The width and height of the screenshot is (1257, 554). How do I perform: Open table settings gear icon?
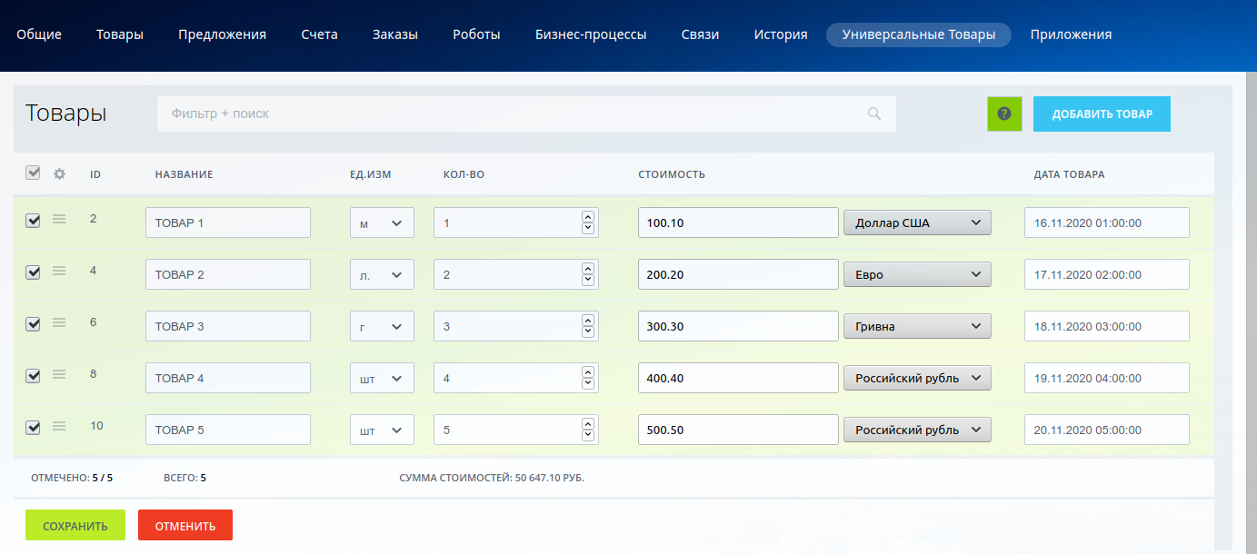coord(60,174)
